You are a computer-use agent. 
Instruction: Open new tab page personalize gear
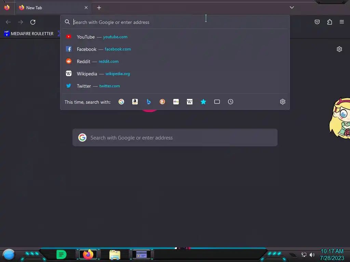(339, 49)
